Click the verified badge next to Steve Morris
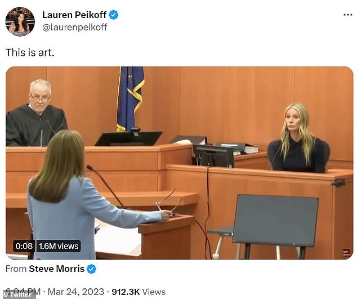This screenshot has height=299, width=357. [x=92, y=269]
